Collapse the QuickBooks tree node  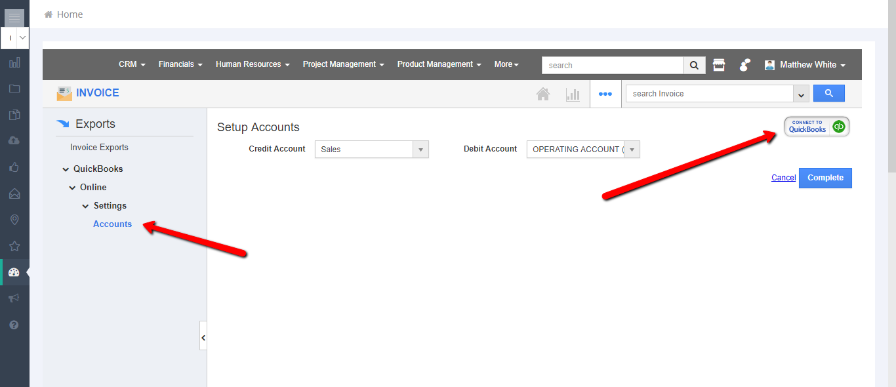(66, 169)
